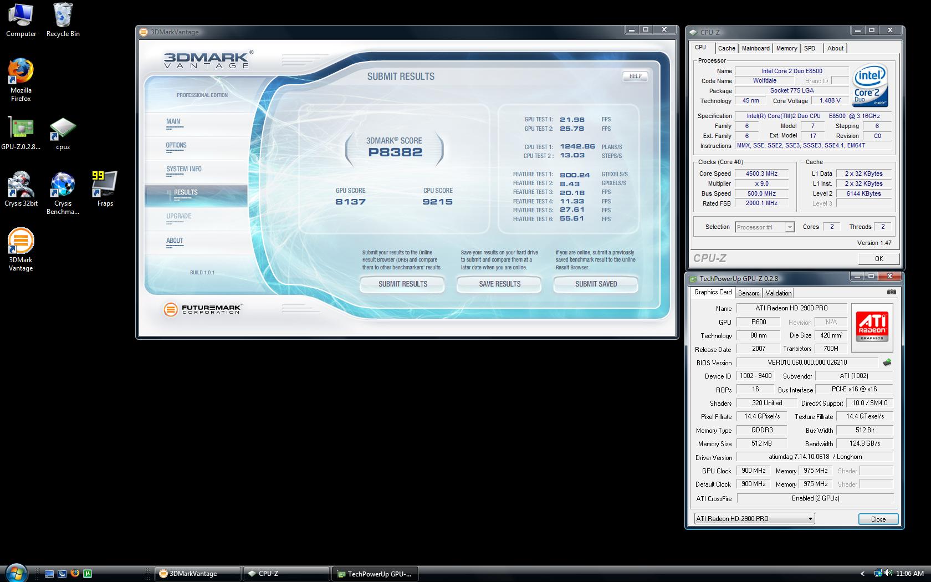Screen dimensions: 931x582
Task: Click the Intel Core 2 Duo E8500 name field
Action: 792,71
